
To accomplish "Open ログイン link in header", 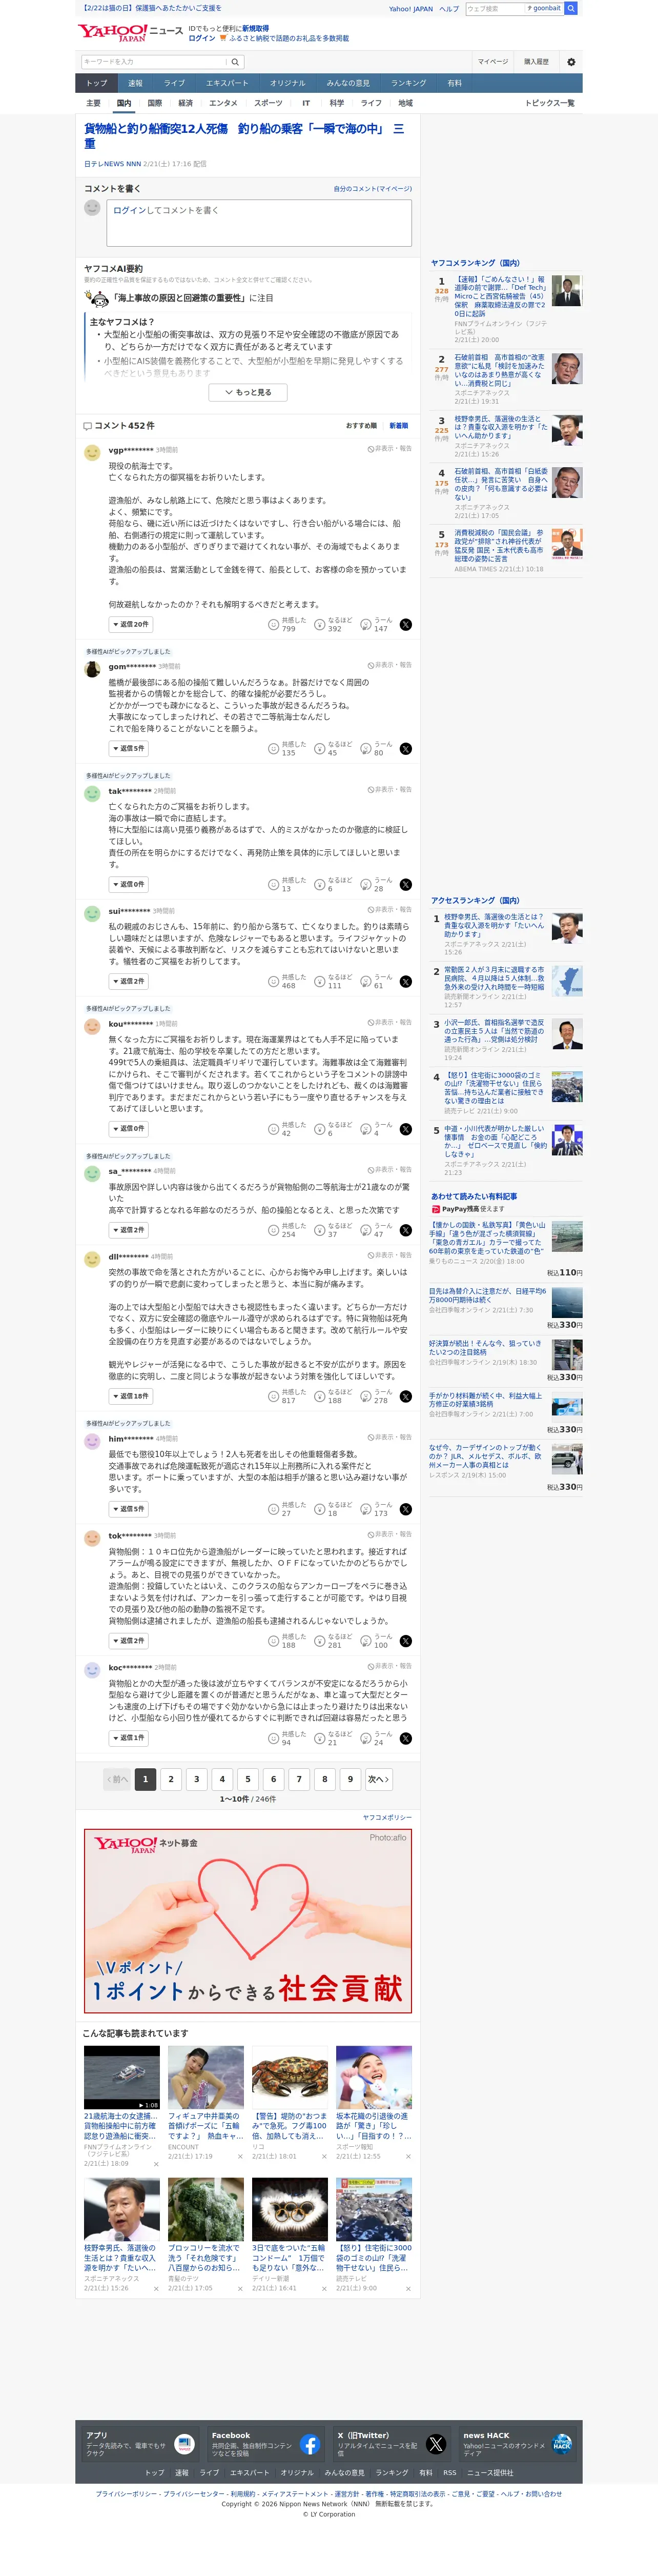I will tap(202, 38).
